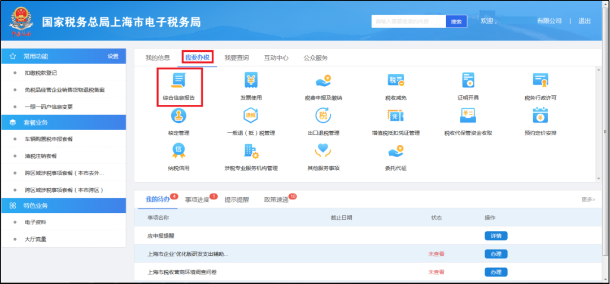Switch to the 我要办税 tab
This screenshot has height=284, width=610.
198,58
